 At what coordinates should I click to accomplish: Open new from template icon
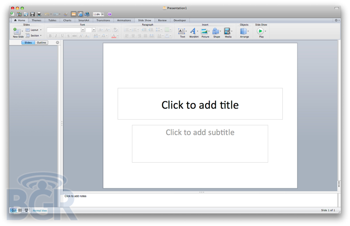[x=19, y=14]
